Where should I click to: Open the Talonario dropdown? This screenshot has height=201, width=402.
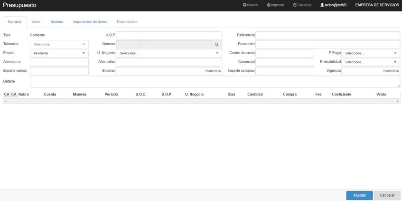point(59,44)
